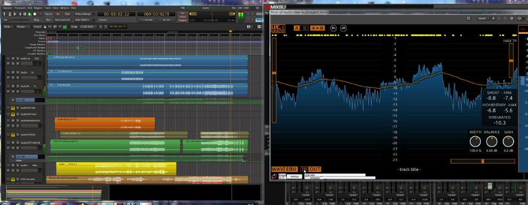Click the plugin Settings button
The image size is (528, 205).
(294, 176)
